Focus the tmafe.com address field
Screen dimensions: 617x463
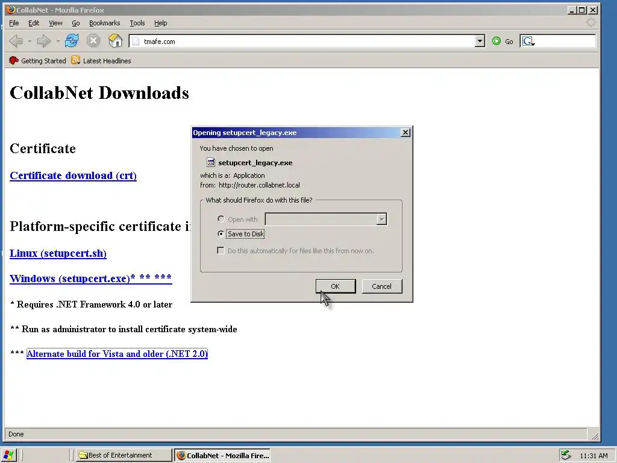(x=307, y=42)
